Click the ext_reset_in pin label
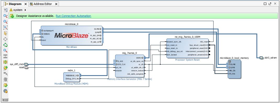This screenshot has height=103, width=280. tap(172, 45)
